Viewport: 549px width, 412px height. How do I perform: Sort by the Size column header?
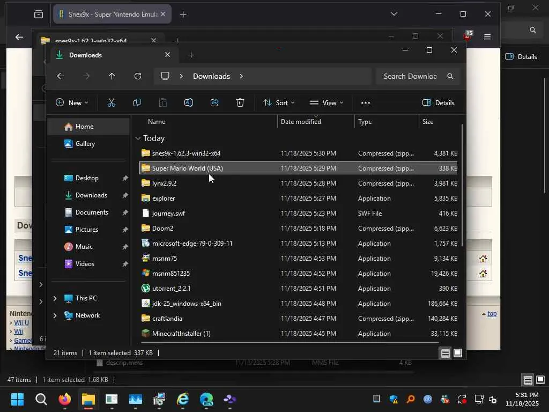tap(439, 122)
